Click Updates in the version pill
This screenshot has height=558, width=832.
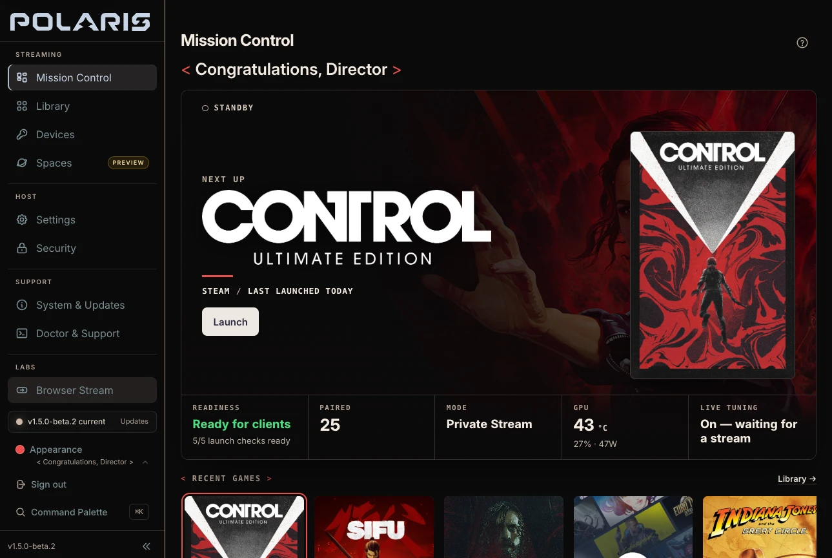tap(134, 421)
